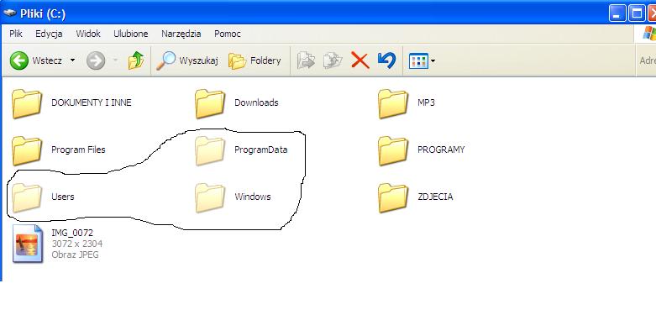Click the ZDJECIA folder name
This screenshot has height=336, width=656.
435,197
